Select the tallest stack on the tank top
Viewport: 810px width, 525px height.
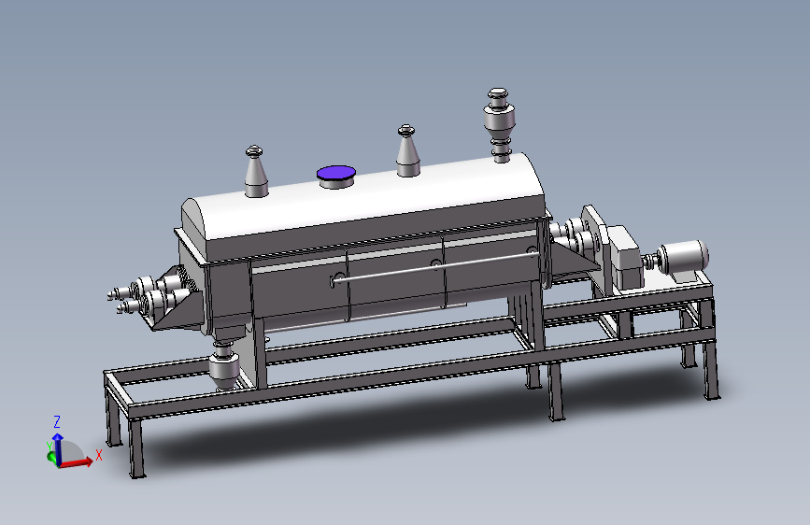click(x=499, y=125)
